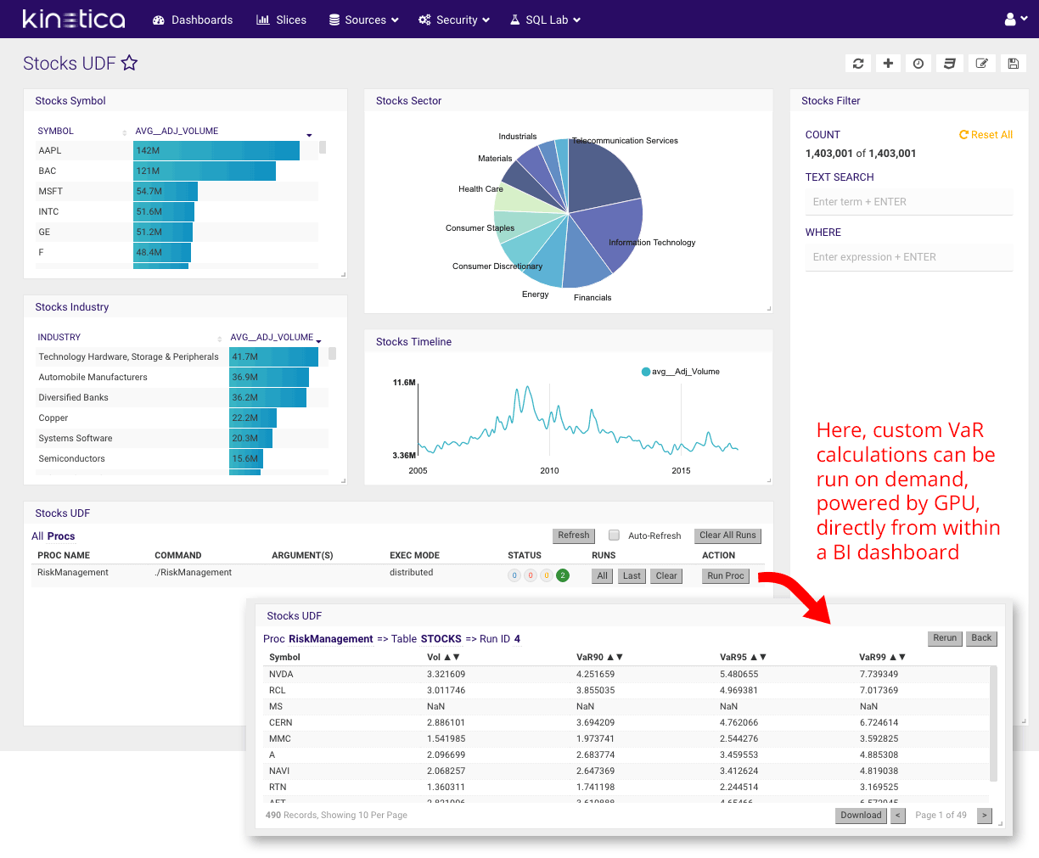
Task: Click the Download button
Action: pyautogui.click(x=861, y=816)
